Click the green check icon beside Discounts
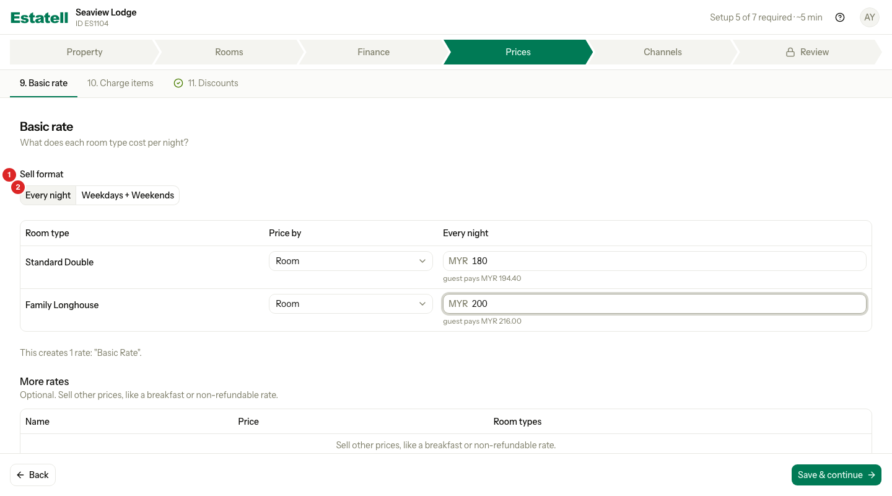Screen dimensions: 892x496 point(178,83)
